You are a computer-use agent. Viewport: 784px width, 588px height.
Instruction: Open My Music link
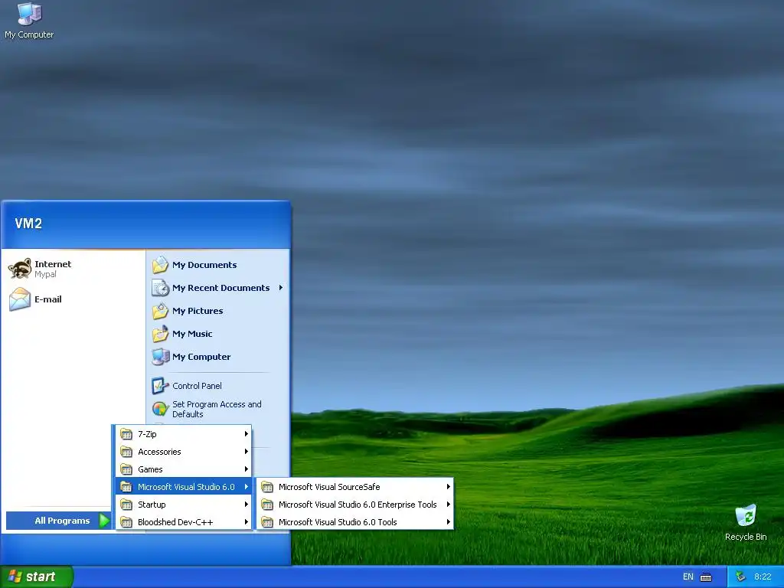click(192, 334)
